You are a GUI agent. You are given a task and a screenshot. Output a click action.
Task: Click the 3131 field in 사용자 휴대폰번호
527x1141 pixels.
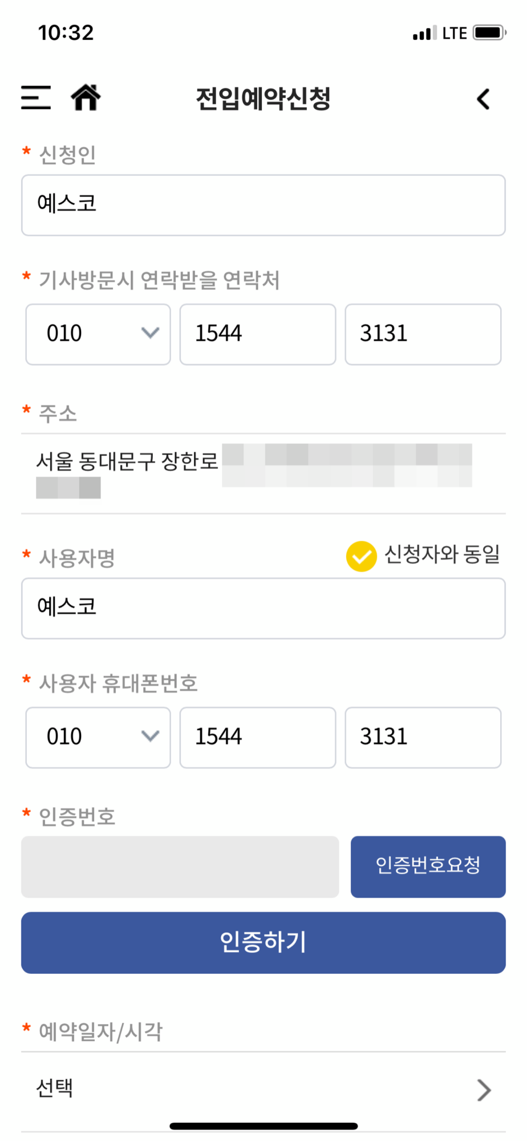(423, 738)
